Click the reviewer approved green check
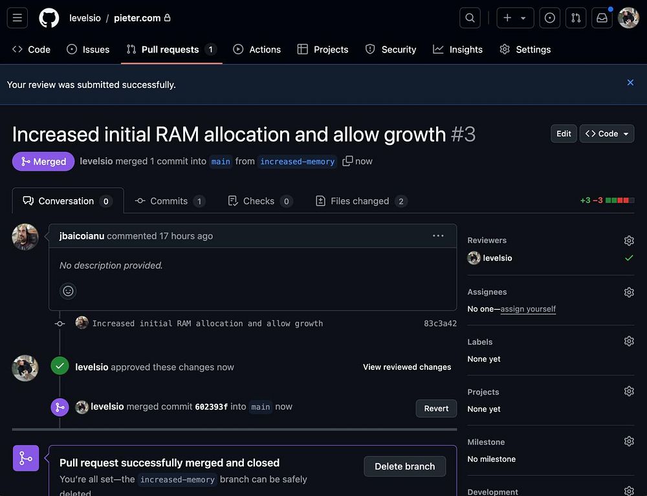This screenshot has width=647, height=496. [x=629, y=258]
